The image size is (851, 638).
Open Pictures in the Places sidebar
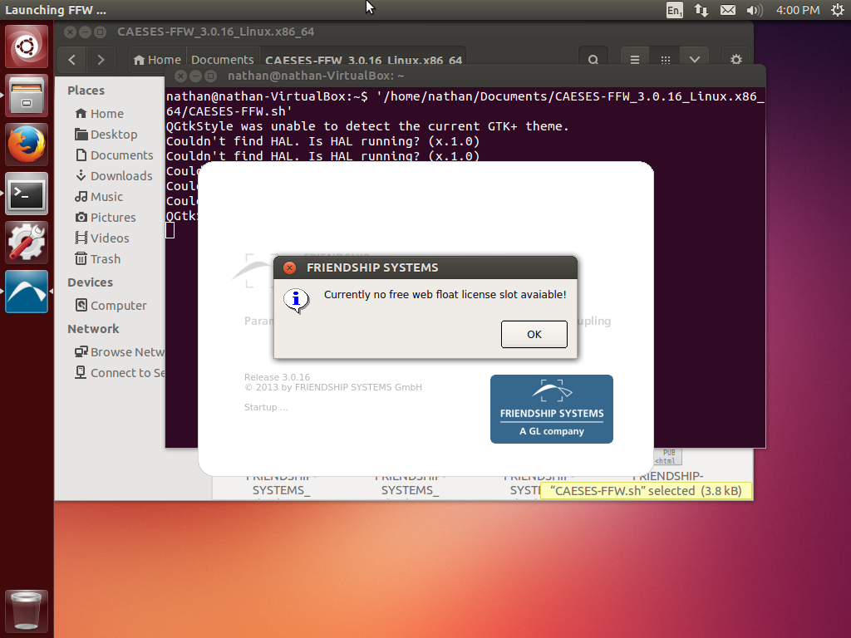(x=106, y=218)
